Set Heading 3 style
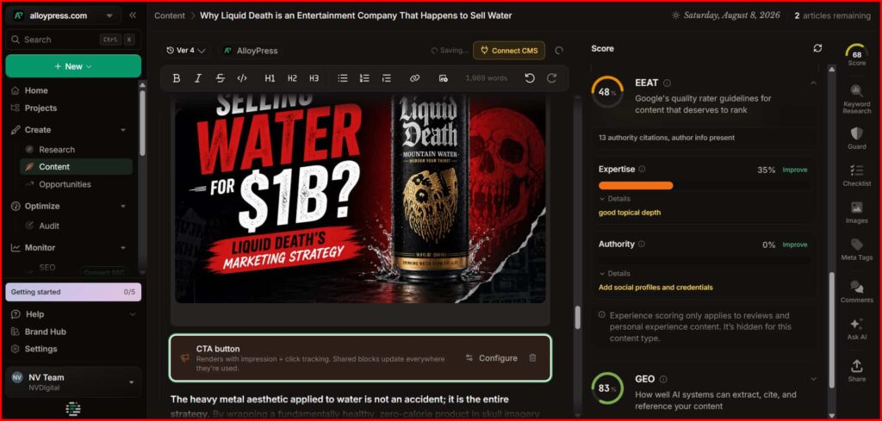 click(314, 78)
